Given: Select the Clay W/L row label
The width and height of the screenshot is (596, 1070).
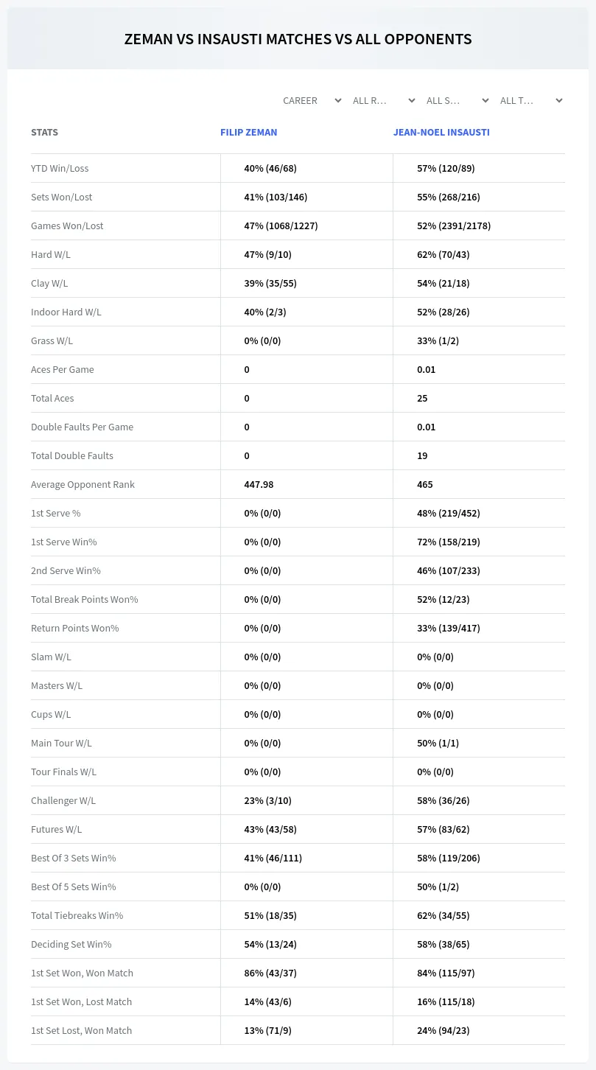Looking at the screenshot, I should click(x=49, y=283).
